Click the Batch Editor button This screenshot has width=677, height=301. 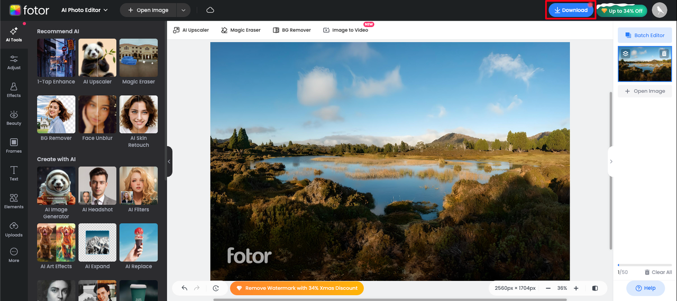pos(645,35)
